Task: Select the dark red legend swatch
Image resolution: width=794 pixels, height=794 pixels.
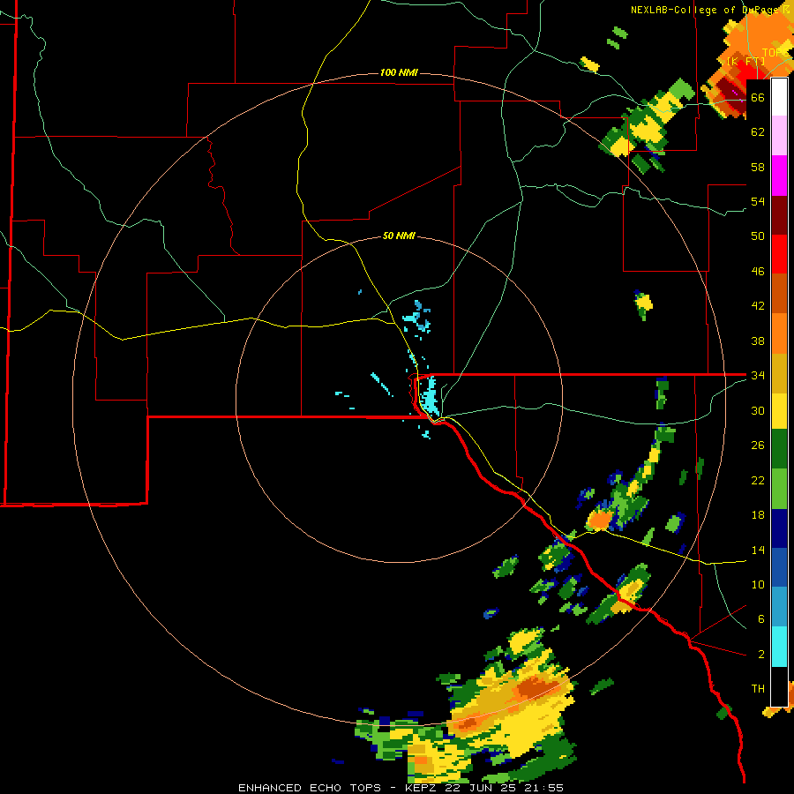Action: tap(779, 215)
